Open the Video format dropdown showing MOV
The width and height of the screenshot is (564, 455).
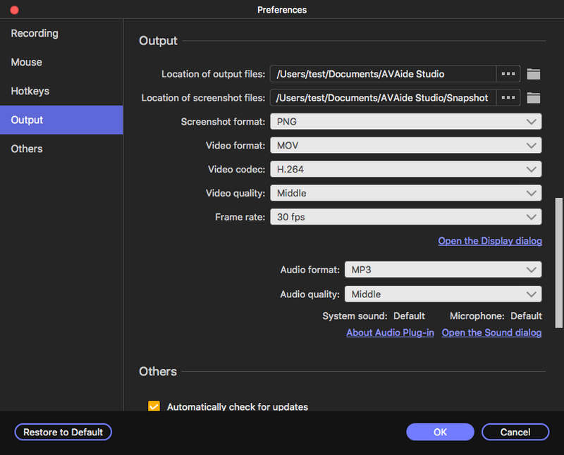[x=406, y=146]
